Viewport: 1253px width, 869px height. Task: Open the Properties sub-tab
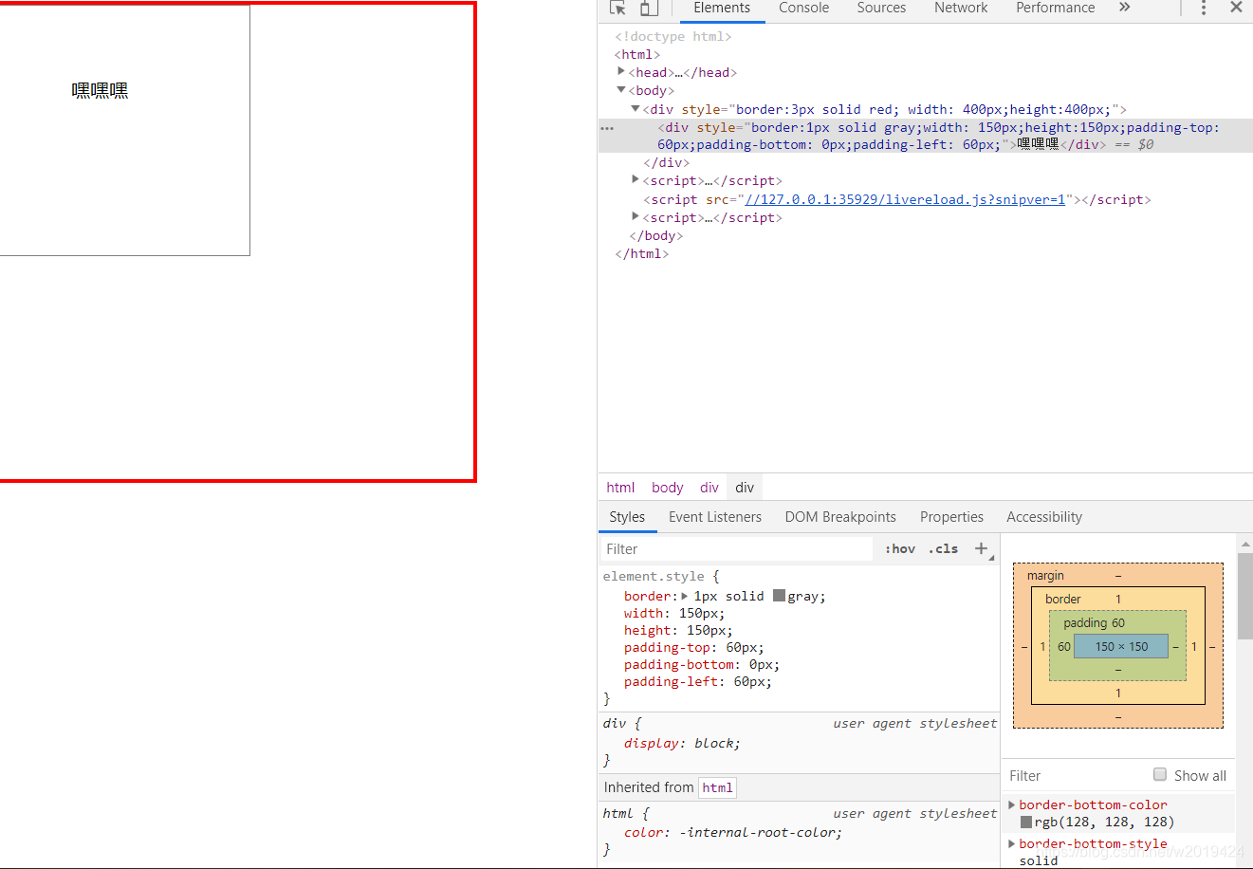[951, 517]
